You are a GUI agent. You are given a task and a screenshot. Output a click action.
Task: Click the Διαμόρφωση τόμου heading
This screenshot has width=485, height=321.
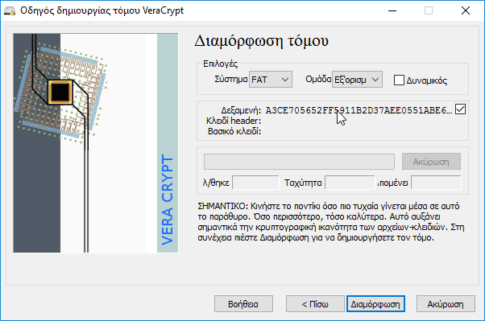(261, 41)
